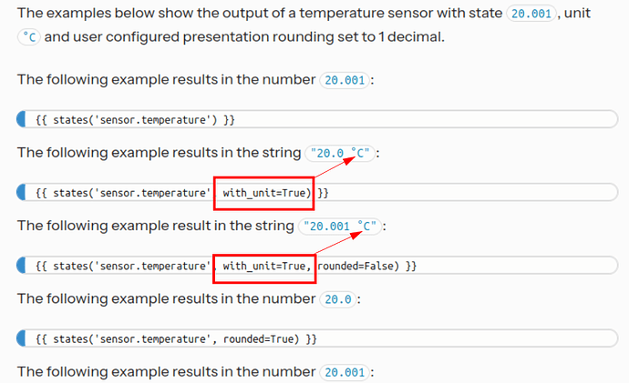Click the "20.0 °C" string badge
629x383 pixels.
(x=340, y=153)
